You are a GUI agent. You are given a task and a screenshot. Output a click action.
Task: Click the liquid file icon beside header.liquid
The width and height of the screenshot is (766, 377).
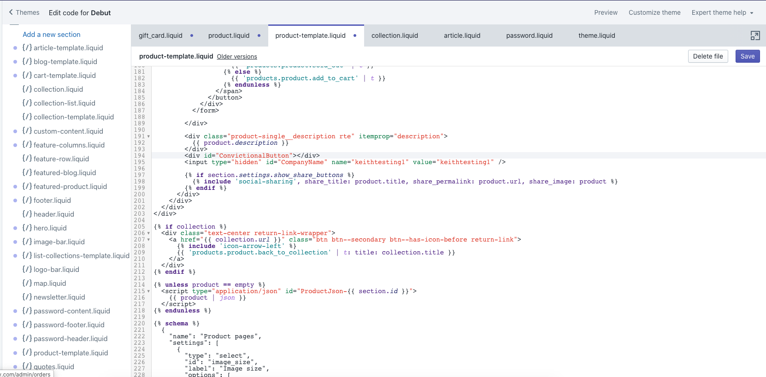click(27, 214)
